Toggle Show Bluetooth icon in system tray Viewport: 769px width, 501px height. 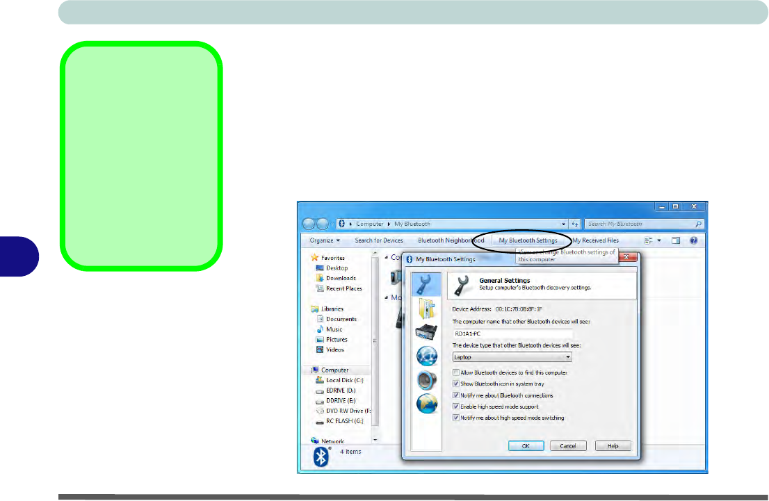456,384
